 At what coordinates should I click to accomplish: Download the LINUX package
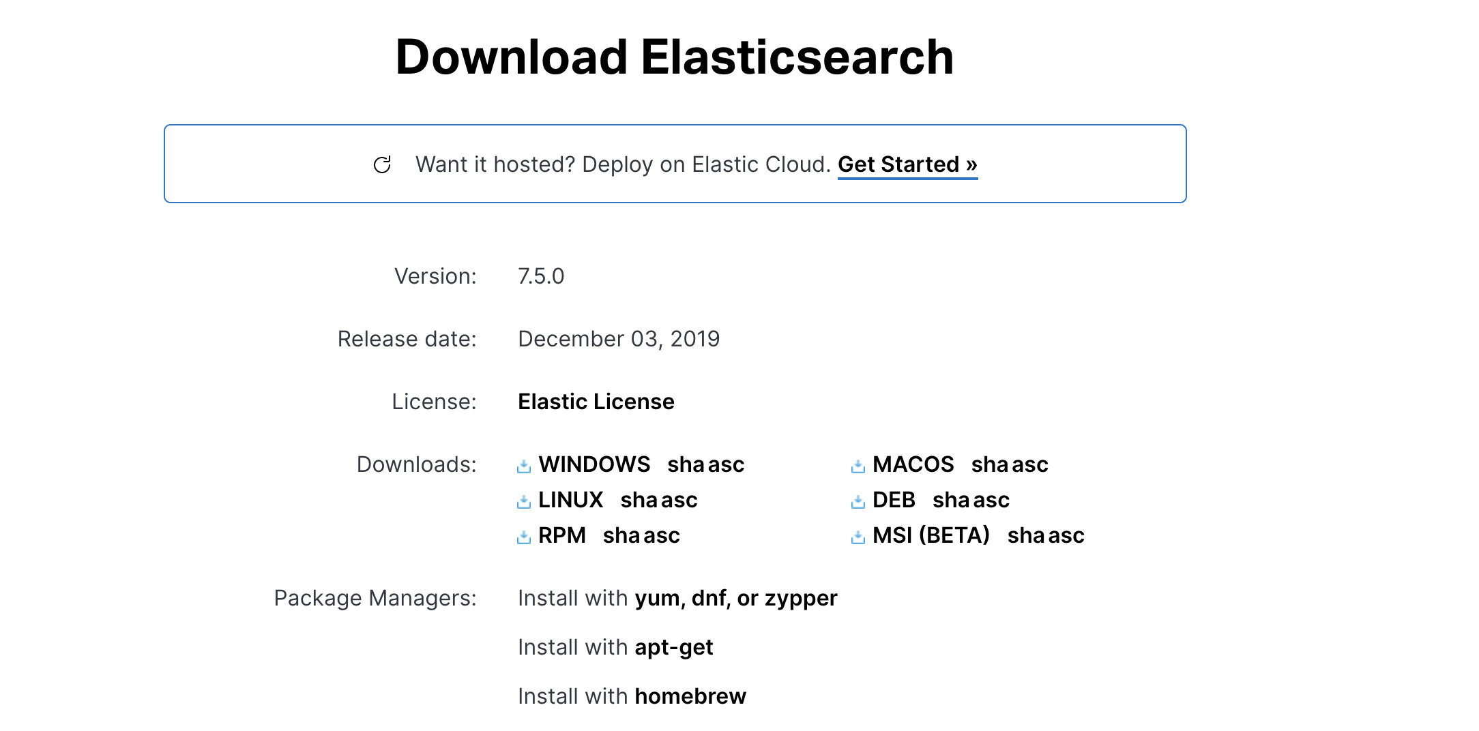click(571, 500)
